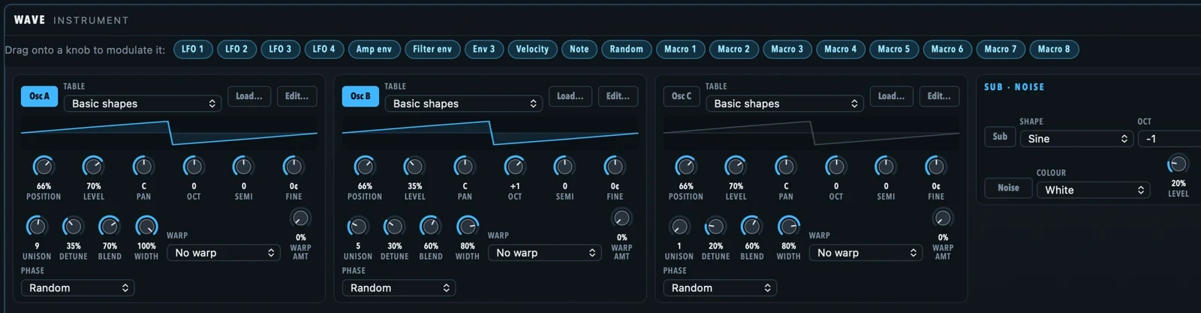The width and height of the screenshot is (1201, 313).
Task: Click the Osc A Position knob
Action: [44, 167]
